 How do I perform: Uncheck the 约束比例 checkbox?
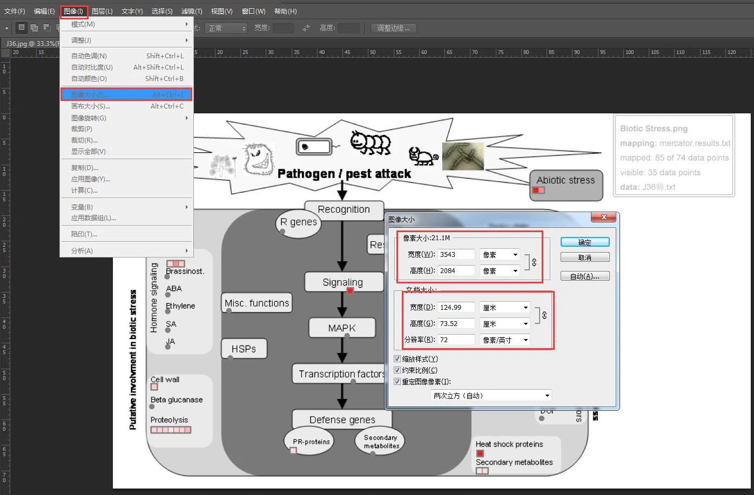(398, 370)
